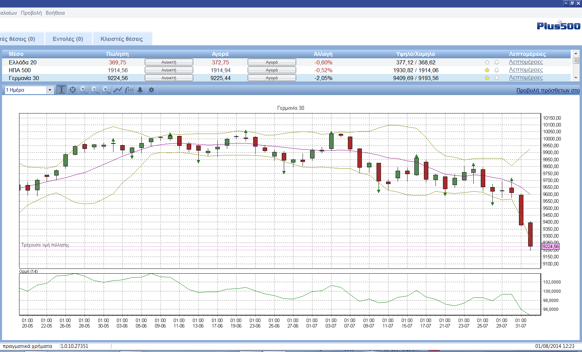Click Αγορά buy button for ΗΠΑ 500
The height and width of the screenshot is (352, 582).
click(x=272, y=70)
